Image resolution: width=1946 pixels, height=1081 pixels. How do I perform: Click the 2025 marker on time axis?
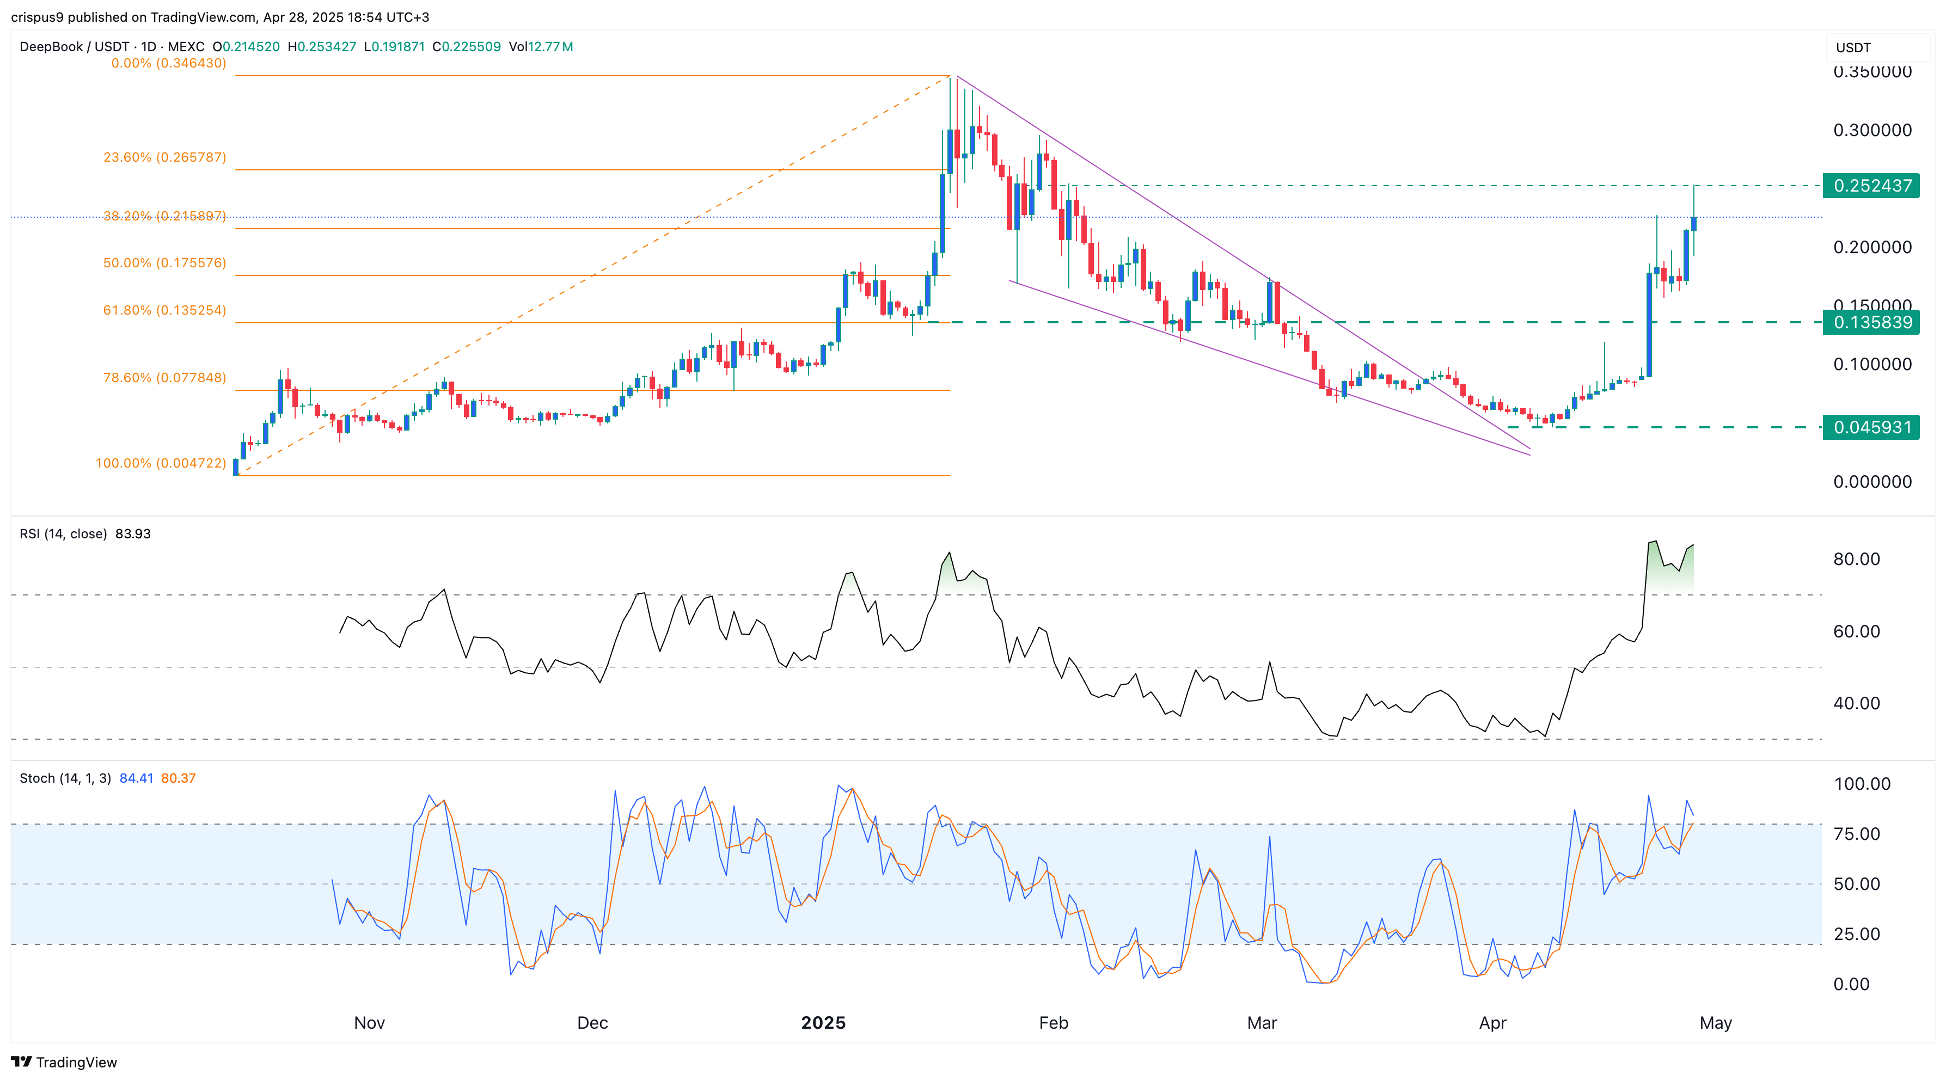(823, 1023)
